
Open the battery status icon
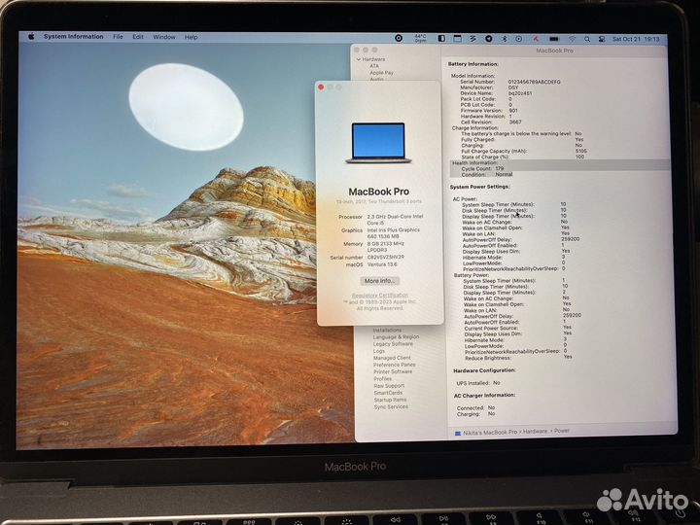(x=554, y=39)
